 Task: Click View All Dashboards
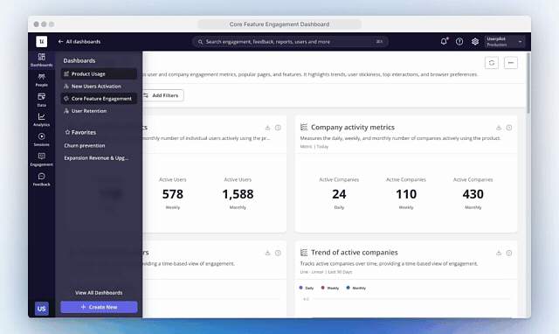[99, 293]
